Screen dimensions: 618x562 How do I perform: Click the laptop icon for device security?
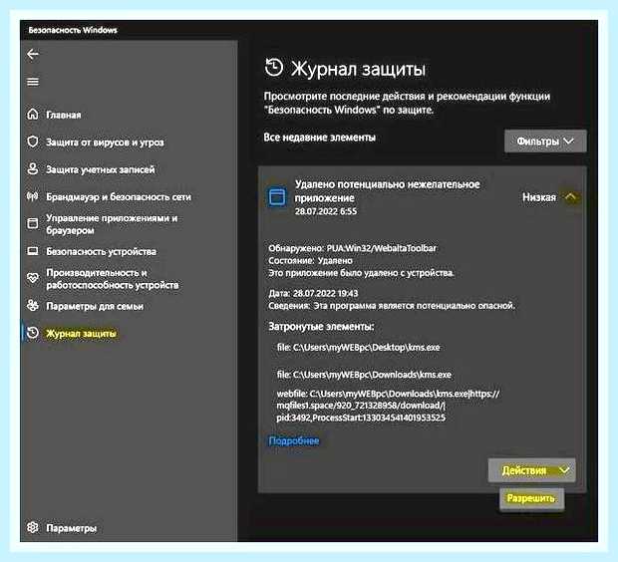tap(33, 251)
